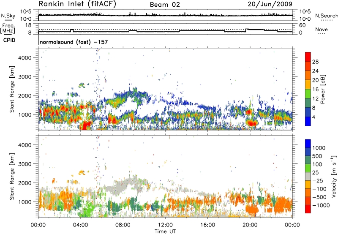Click the 'Nave' legend label
Viewport: 338px width, 234px height.
pyautogui.click(x=321, y=30)
